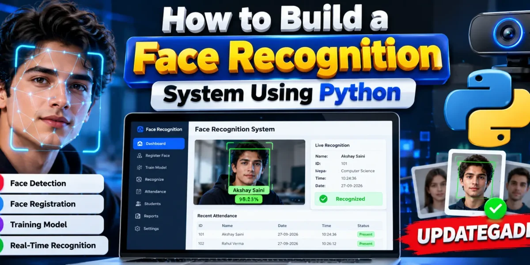Click the Students group icon
The width and height of the screenshot is (530, 265).
(139, 204)
